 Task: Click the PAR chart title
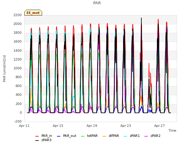[x=97, y=3]
